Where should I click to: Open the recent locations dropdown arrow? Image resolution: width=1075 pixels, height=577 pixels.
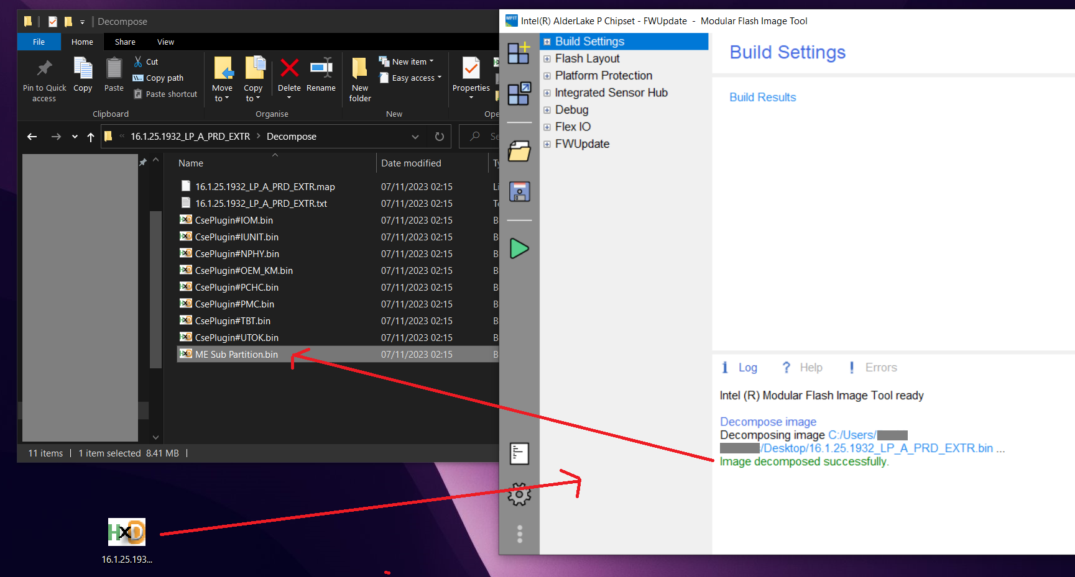75,137
